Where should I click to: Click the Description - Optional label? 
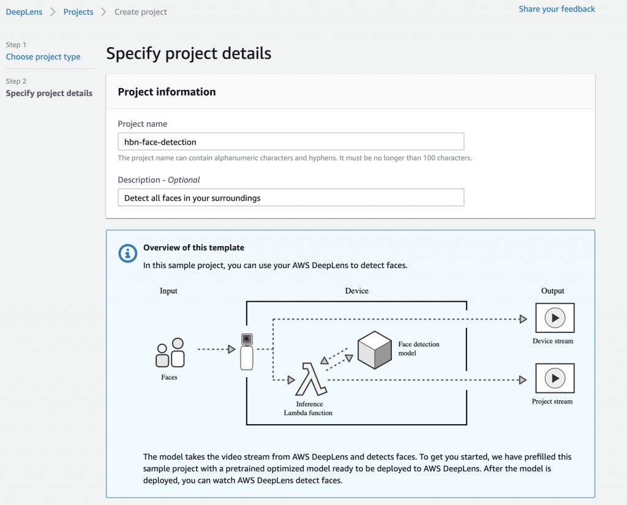point(159,180)
